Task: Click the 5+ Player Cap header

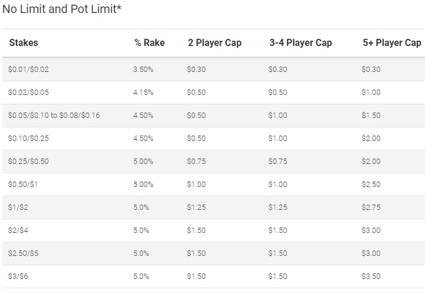Action: 392,43
